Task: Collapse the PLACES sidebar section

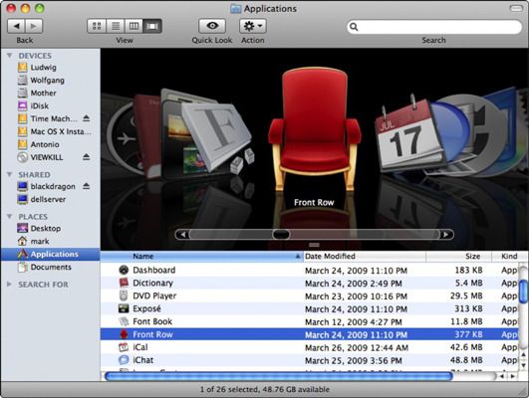Action: (9, 216)
